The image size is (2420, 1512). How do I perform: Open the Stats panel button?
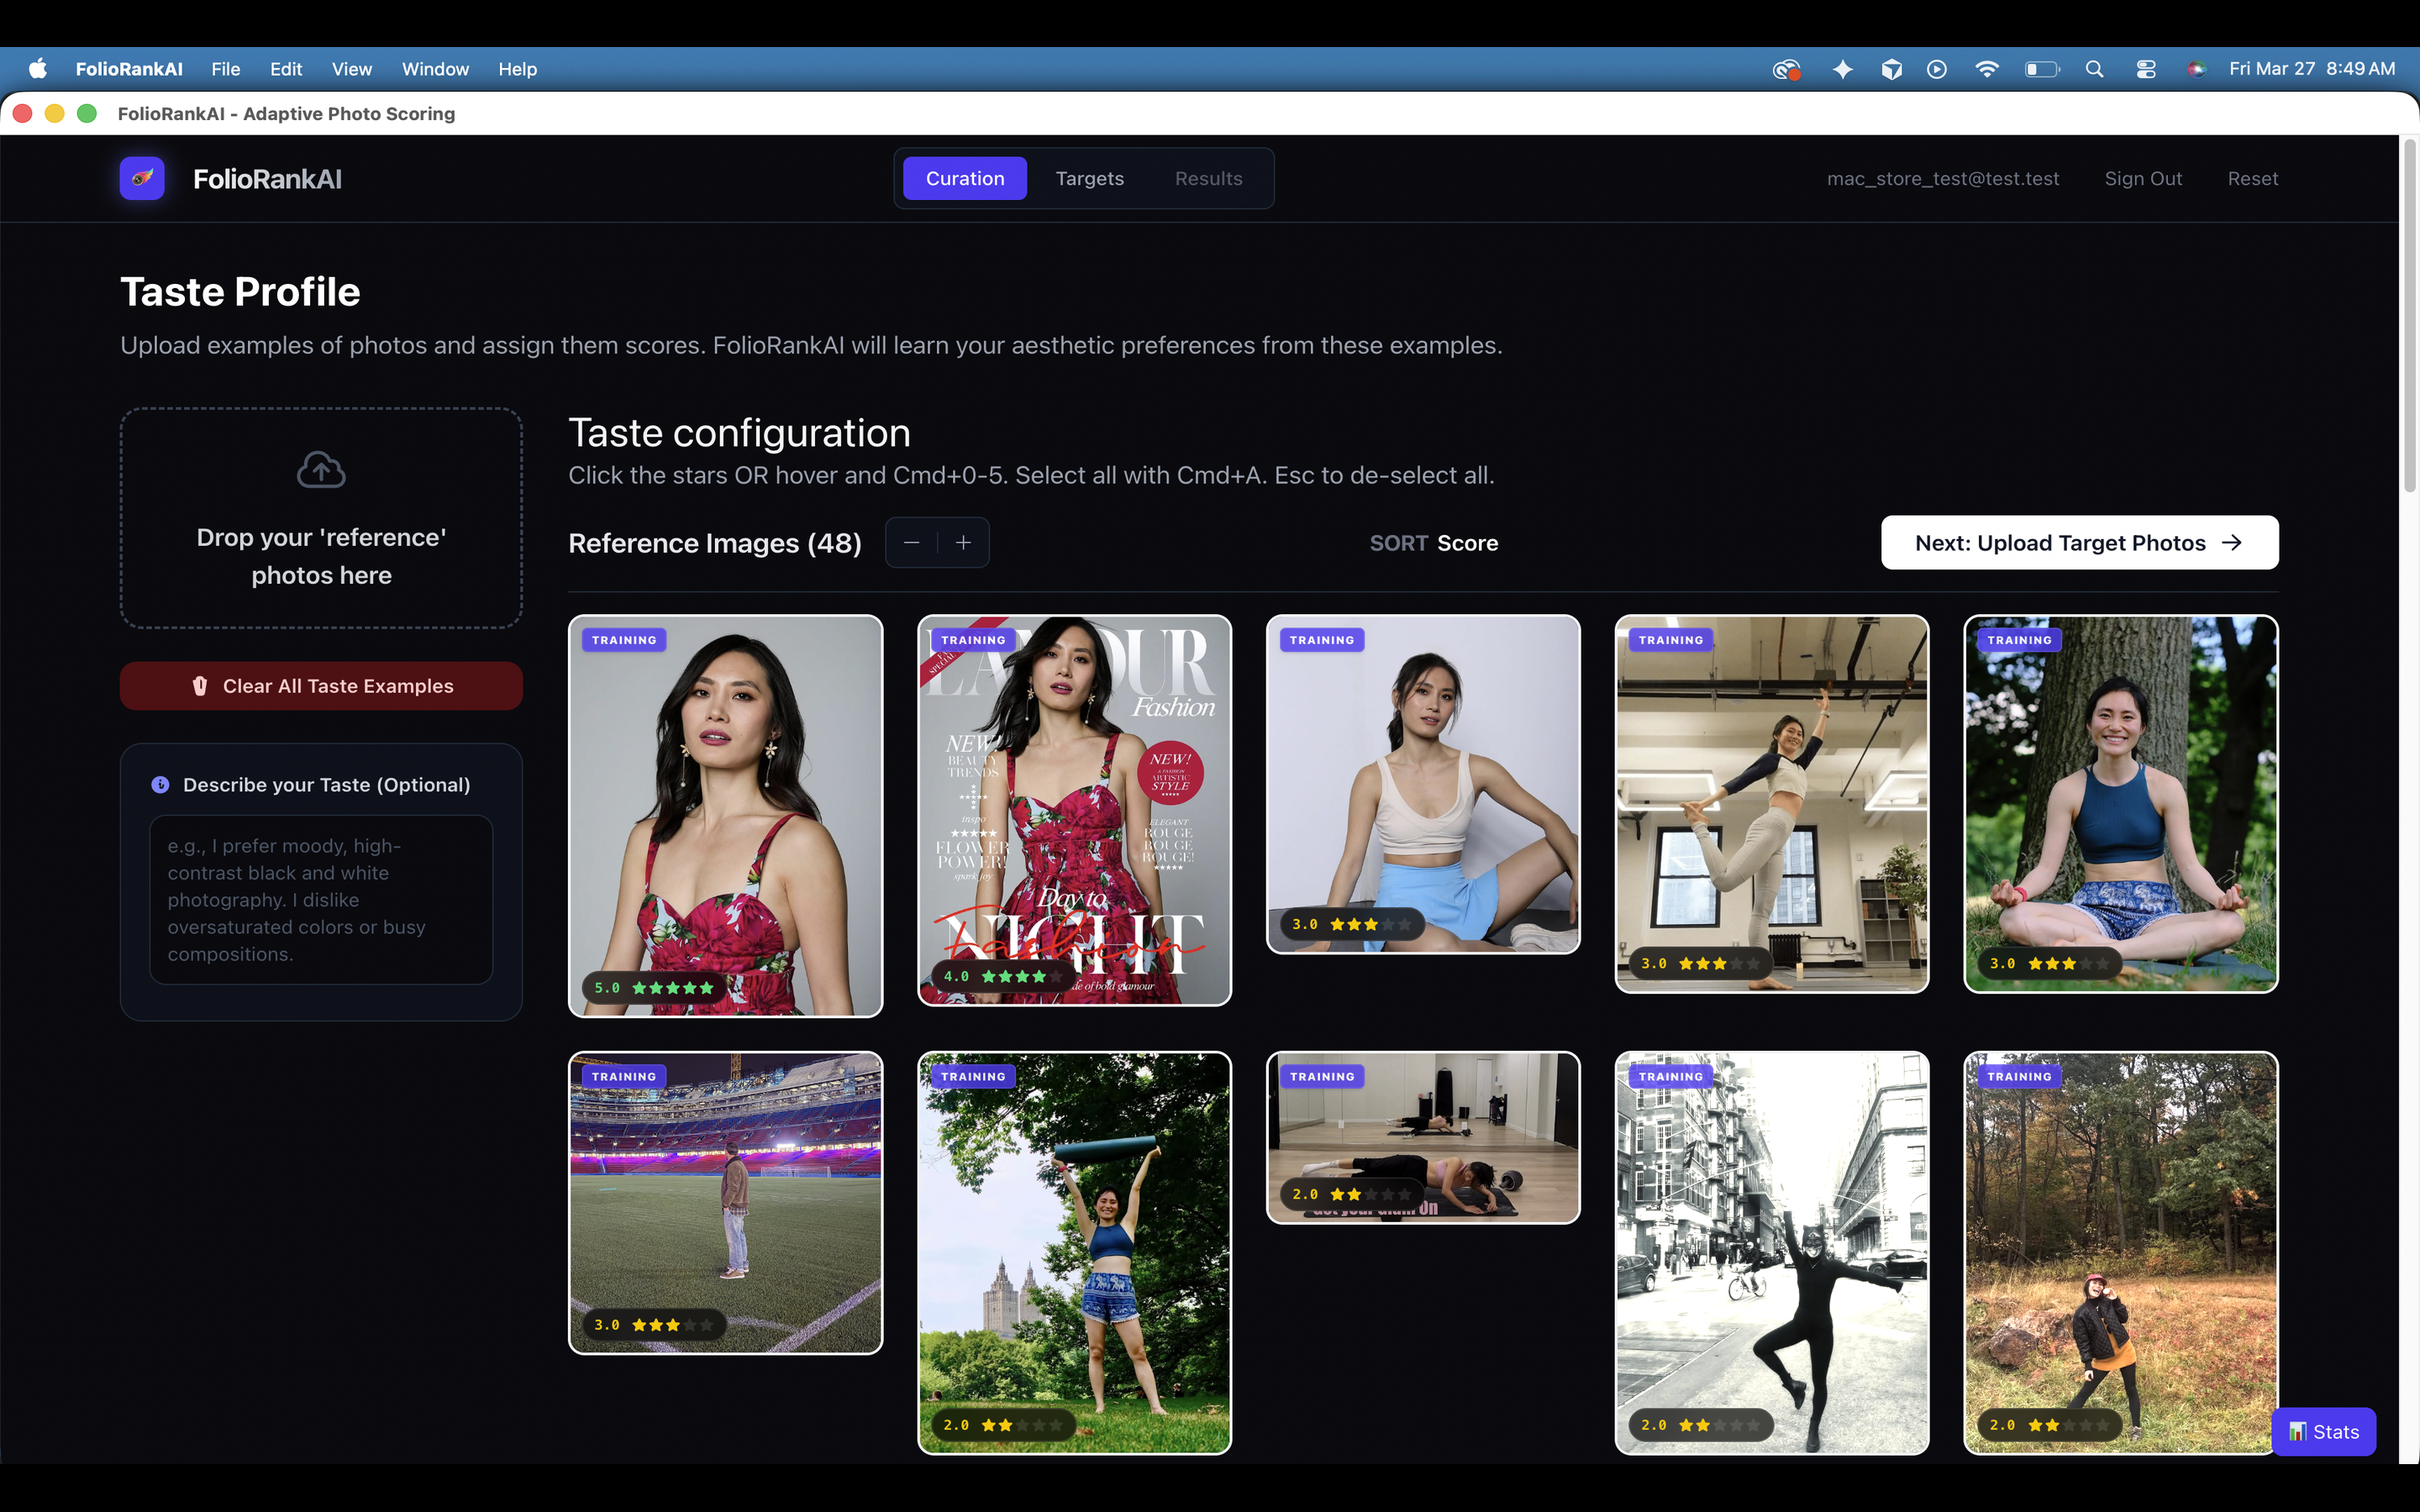[x=2323, y=1432]
